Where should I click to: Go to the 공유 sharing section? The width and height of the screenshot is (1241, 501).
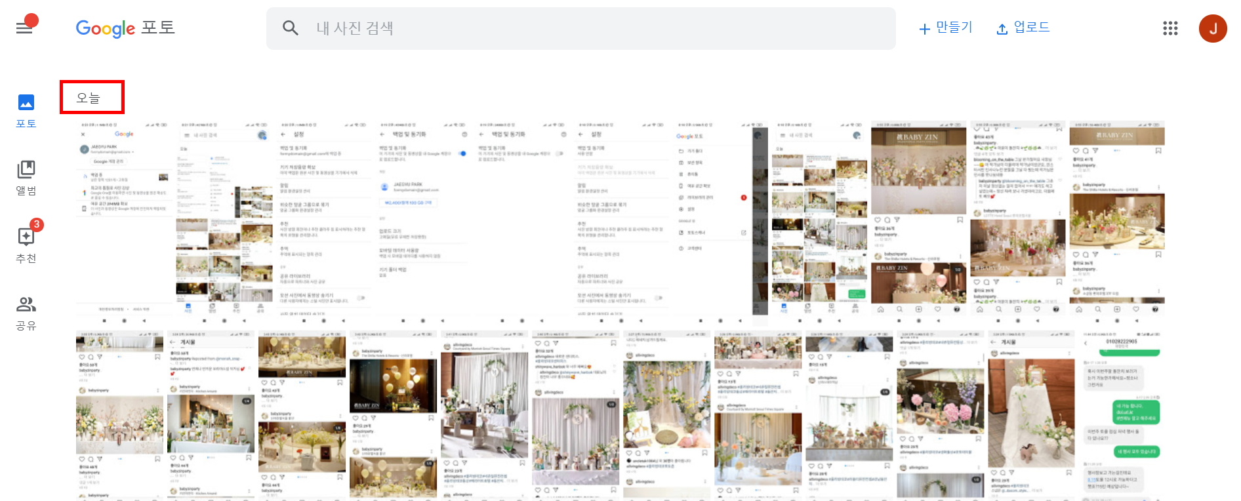(26, 313)
